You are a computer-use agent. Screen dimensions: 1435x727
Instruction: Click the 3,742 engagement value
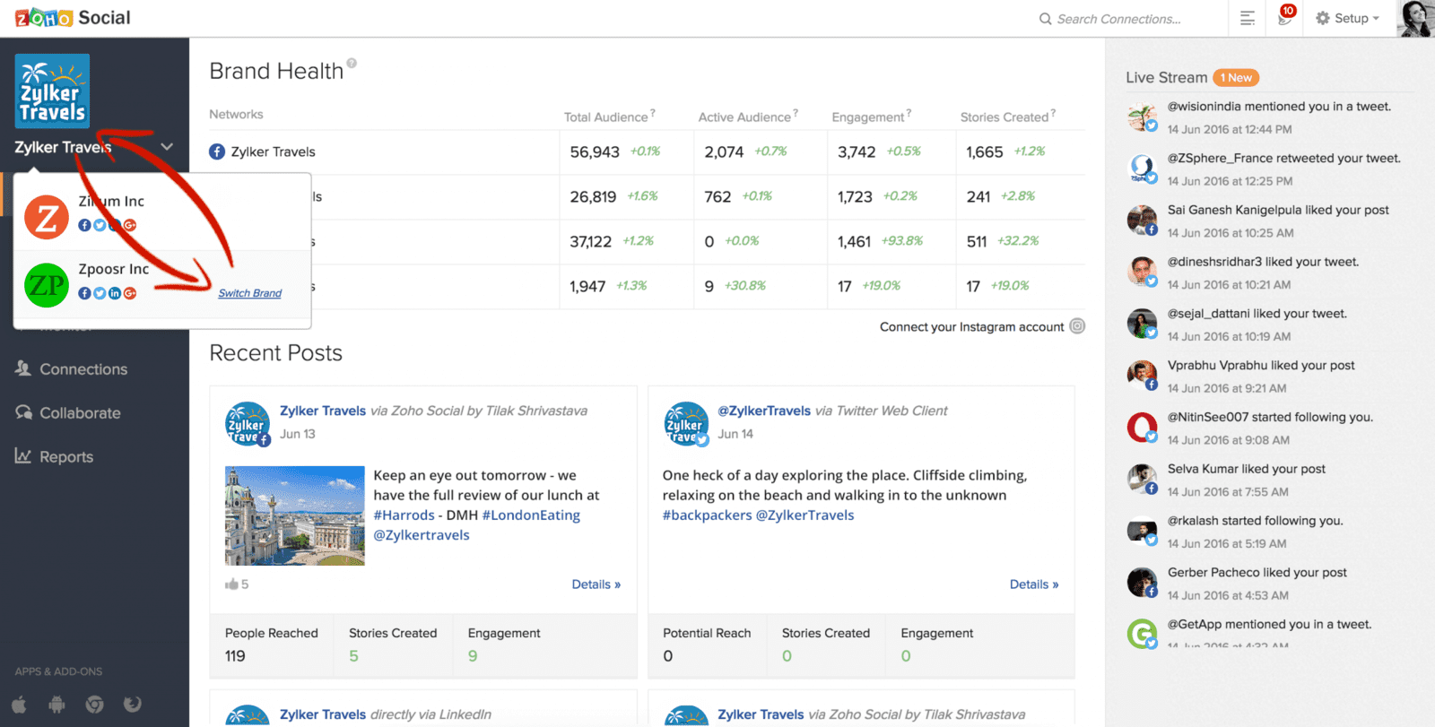(857, 152)
